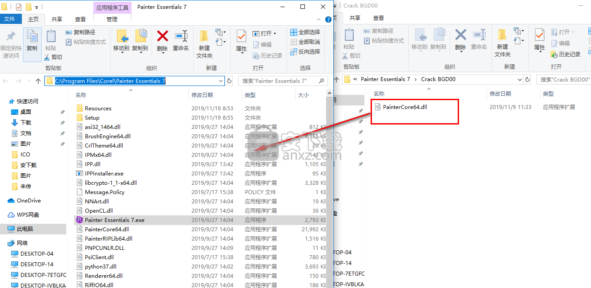
Task: Select IPPInstaller.exe in the file list
Action: click(104, 174)
